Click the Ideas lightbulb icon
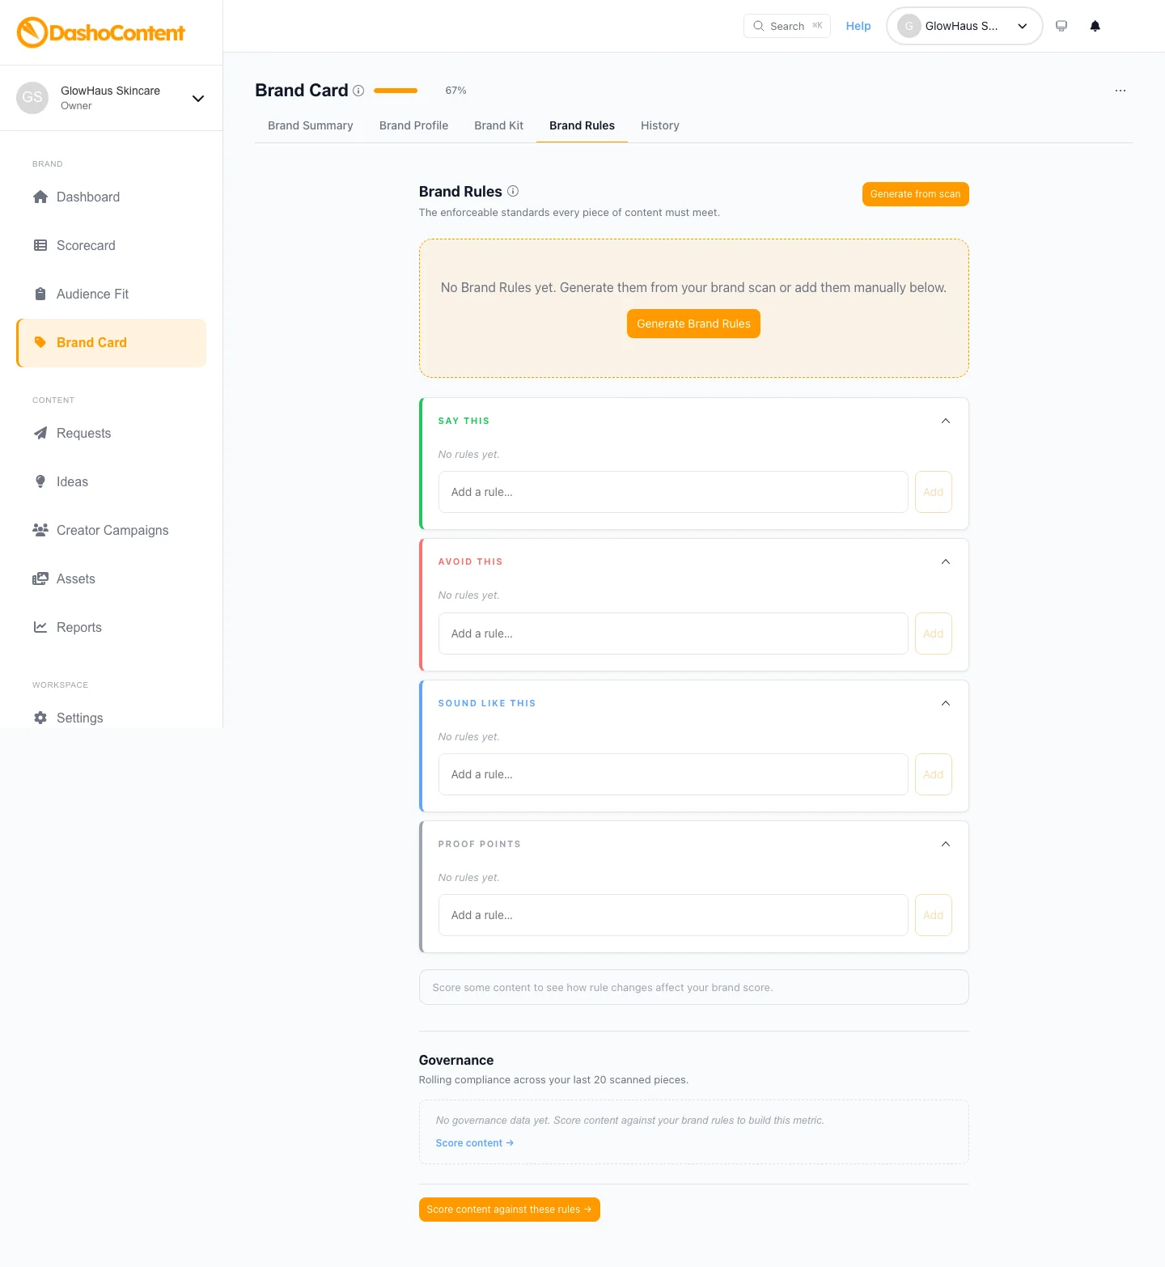 [x=40, y=481]
